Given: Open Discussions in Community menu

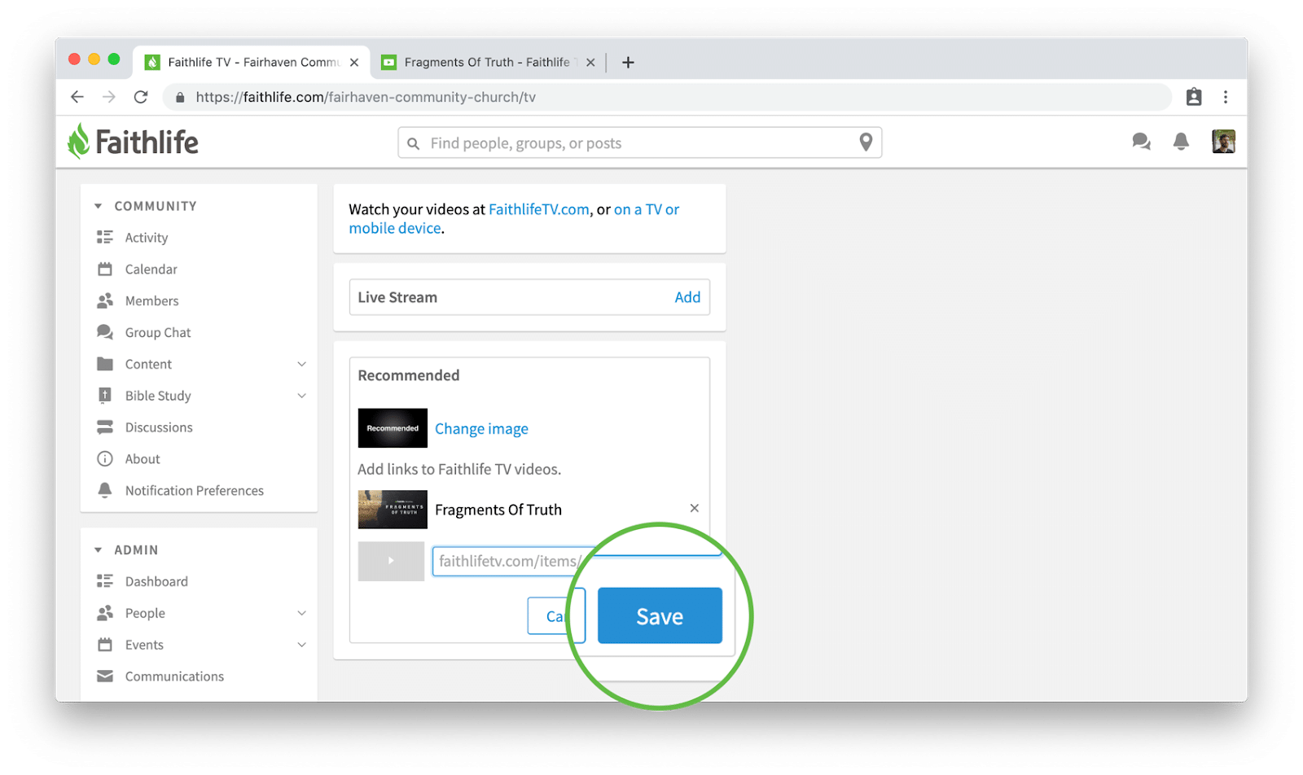Looking at the screenshot, I should click(x=159, y=427).
